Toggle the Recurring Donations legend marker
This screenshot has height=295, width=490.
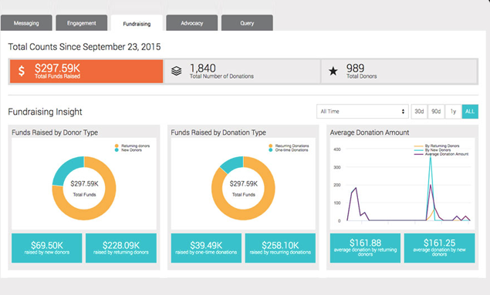click(x=271, y=146)
